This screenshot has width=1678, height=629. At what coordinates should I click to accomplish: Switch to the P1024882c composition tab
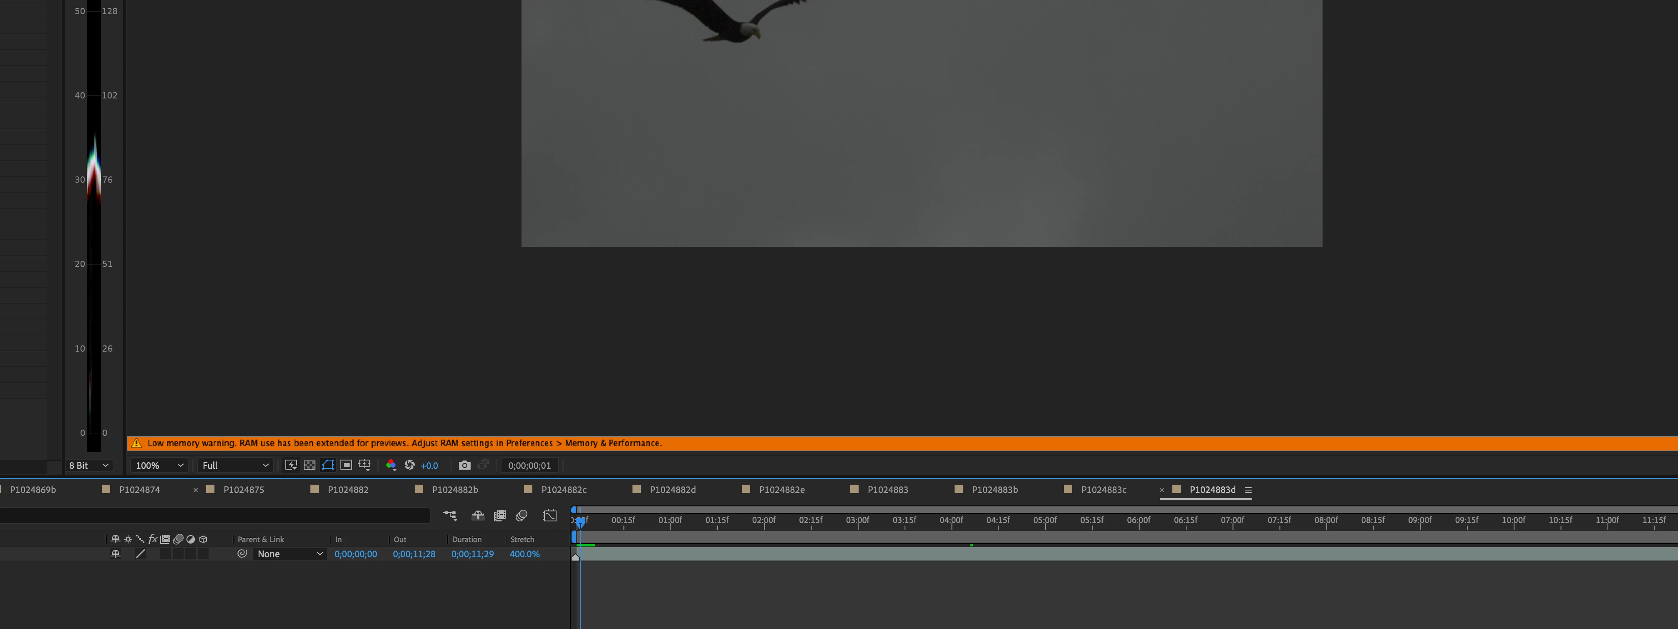(564, 490)
